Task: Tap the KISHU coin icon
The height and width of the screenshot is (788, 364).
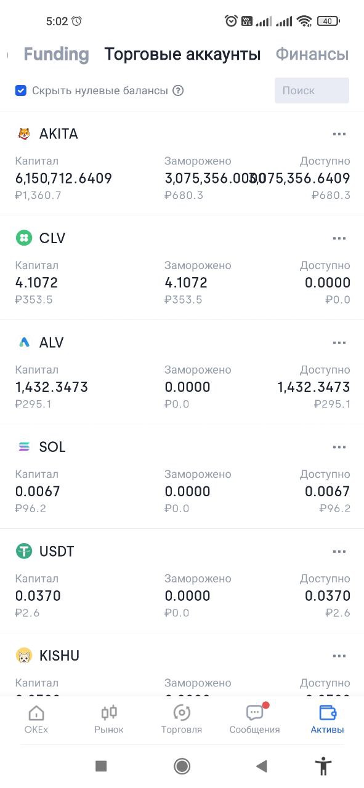Action: [x=23, y=656]
